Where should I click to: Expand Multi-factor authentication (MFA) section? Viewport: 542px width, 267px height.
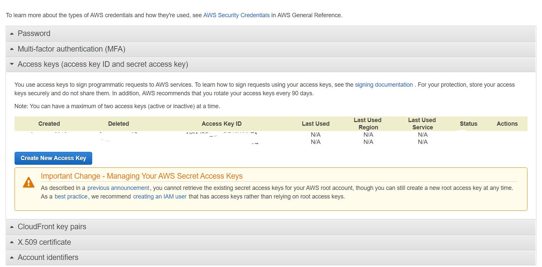point(71,49)
